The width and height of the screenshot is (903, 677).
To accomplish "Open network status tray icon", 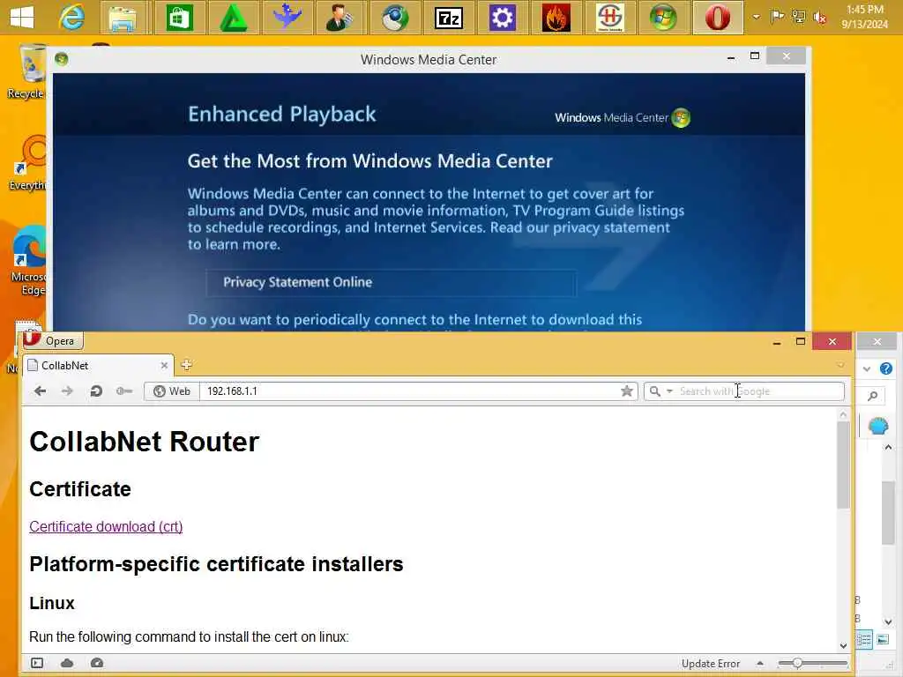I will (x=798, y=17).
